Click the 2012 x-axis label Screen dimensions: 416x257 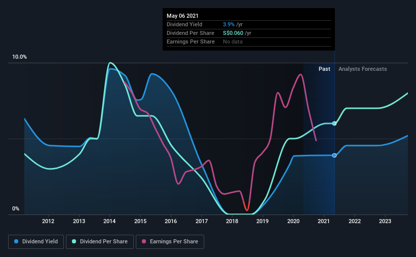[48, 221]
